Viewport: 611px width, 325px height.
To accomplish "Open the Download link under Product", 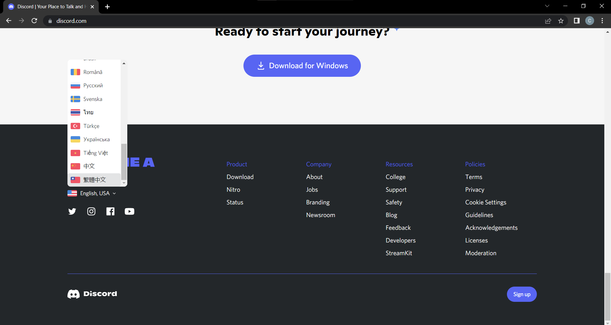I will coord(240,177).
